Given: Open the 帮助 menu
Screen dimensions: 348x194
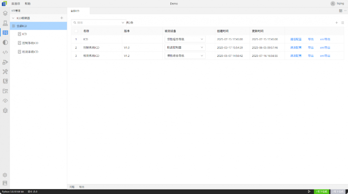Looking at the screenshot, I should click(x=28, y=4).
